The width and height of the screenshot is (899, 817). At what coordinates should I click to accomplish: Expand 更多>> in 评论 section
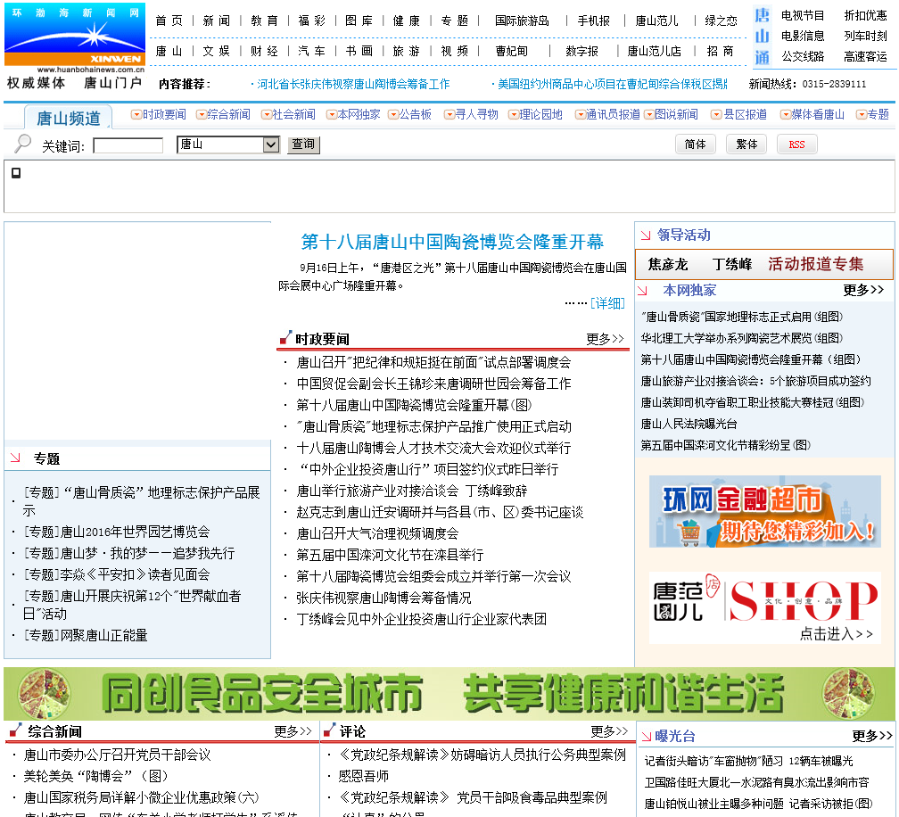click(609, 731)
